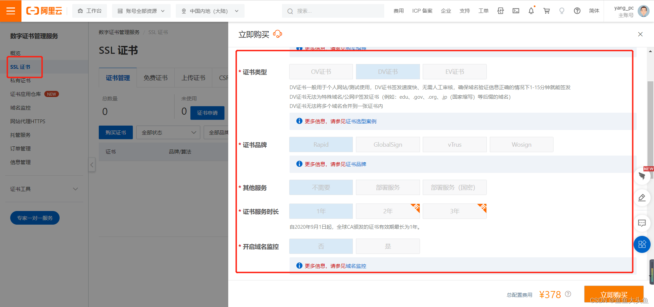The height and width of the screenshot is (307, 654).
Task: Select 是 to enable domain monitoring
Action: tap(388, 246)
